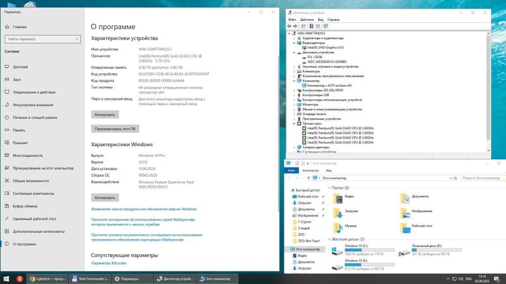Viewport: 506px width, 284px height.
Task: Open Удаленный рабочий стол settings
Action: (x=34, y=219)
